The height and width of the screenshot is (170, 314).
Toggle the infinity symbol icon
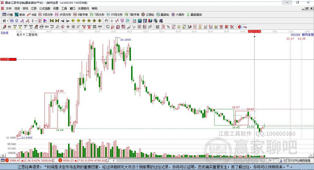click(x=245, y=27)
